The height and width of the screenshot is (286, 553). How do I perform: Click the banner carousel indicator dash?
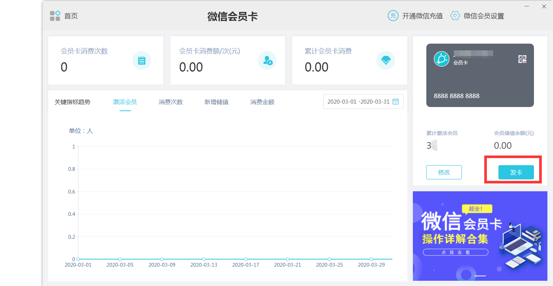point(480,276)
